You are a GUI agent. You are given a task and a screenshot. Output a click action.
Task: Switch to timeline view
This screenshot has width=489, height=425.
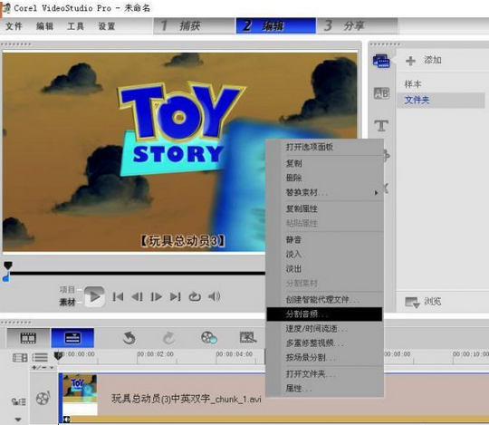[x=72, y=338]
